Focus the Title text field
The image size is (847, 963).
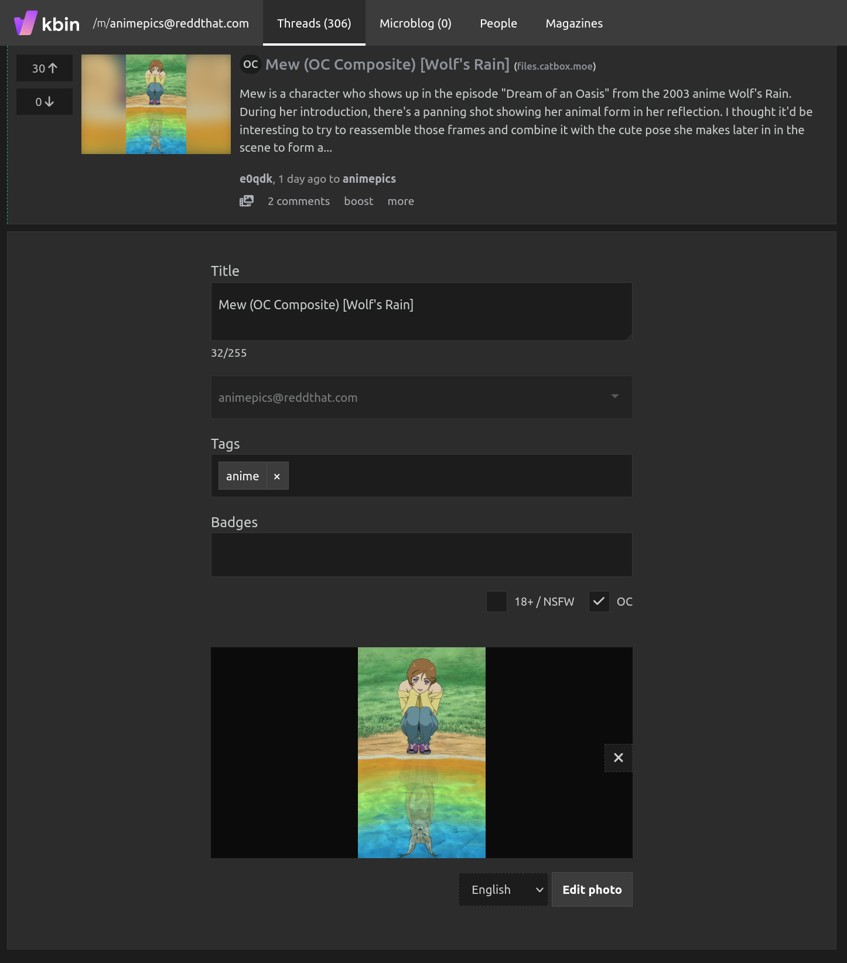[x=421, y=312]
